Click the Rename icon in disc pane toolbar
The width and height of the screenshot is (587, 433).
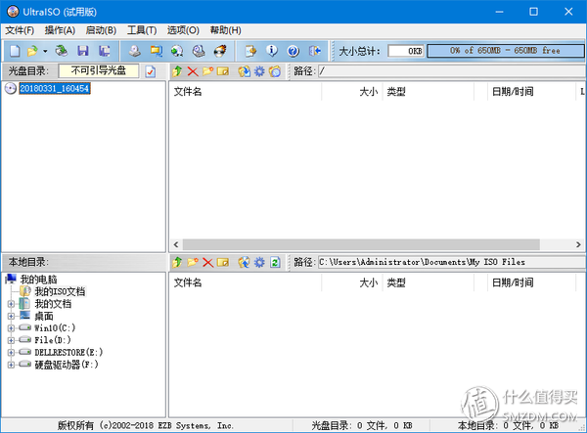coord(223,71)
